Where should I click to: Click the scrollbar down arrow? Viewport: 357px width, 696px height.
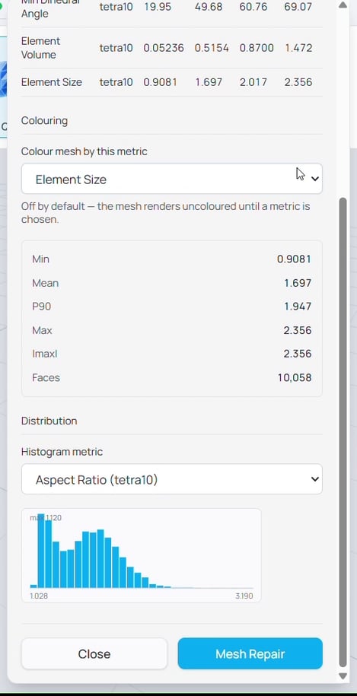click(x=343, y=676)
